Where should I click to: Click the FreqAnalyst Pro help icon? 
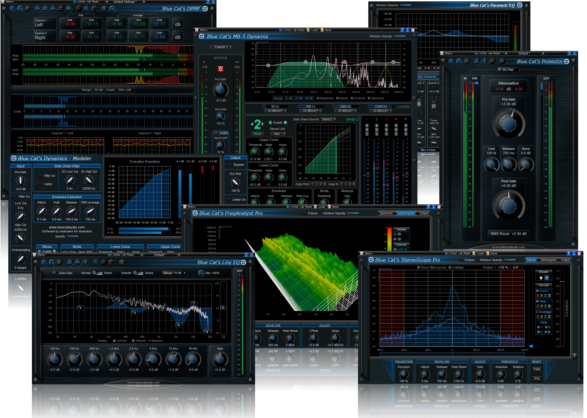click(428, 206)
